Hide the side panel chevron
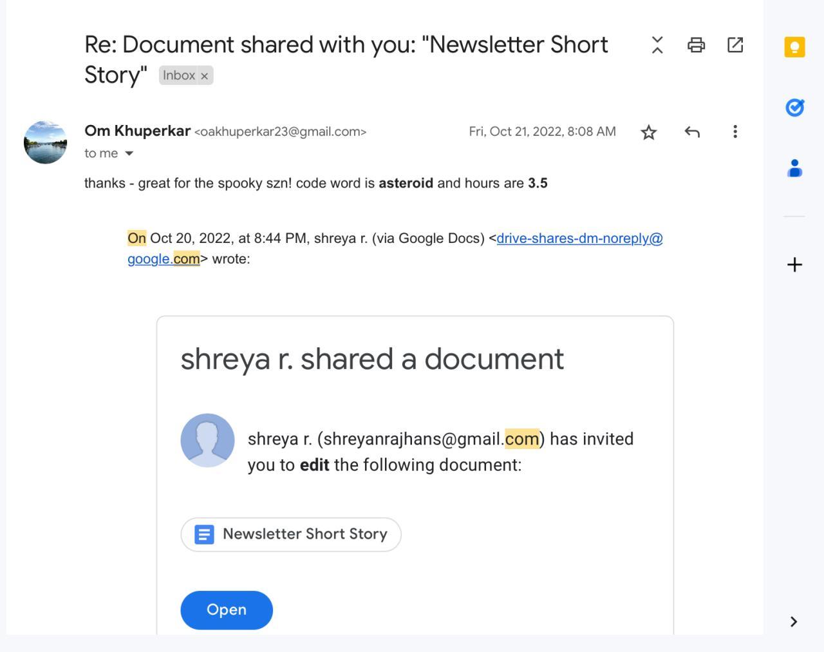824x652 pixels. pos(794,622)
